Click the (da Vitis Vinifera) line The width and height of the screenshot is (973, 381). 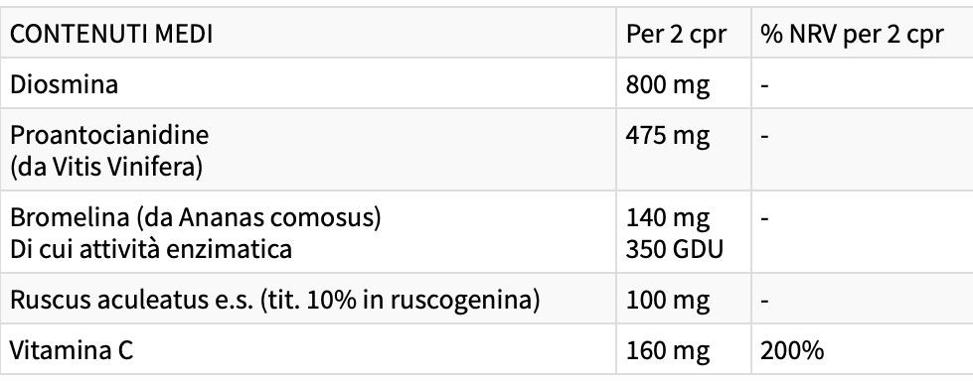click(x=106, y=168)
